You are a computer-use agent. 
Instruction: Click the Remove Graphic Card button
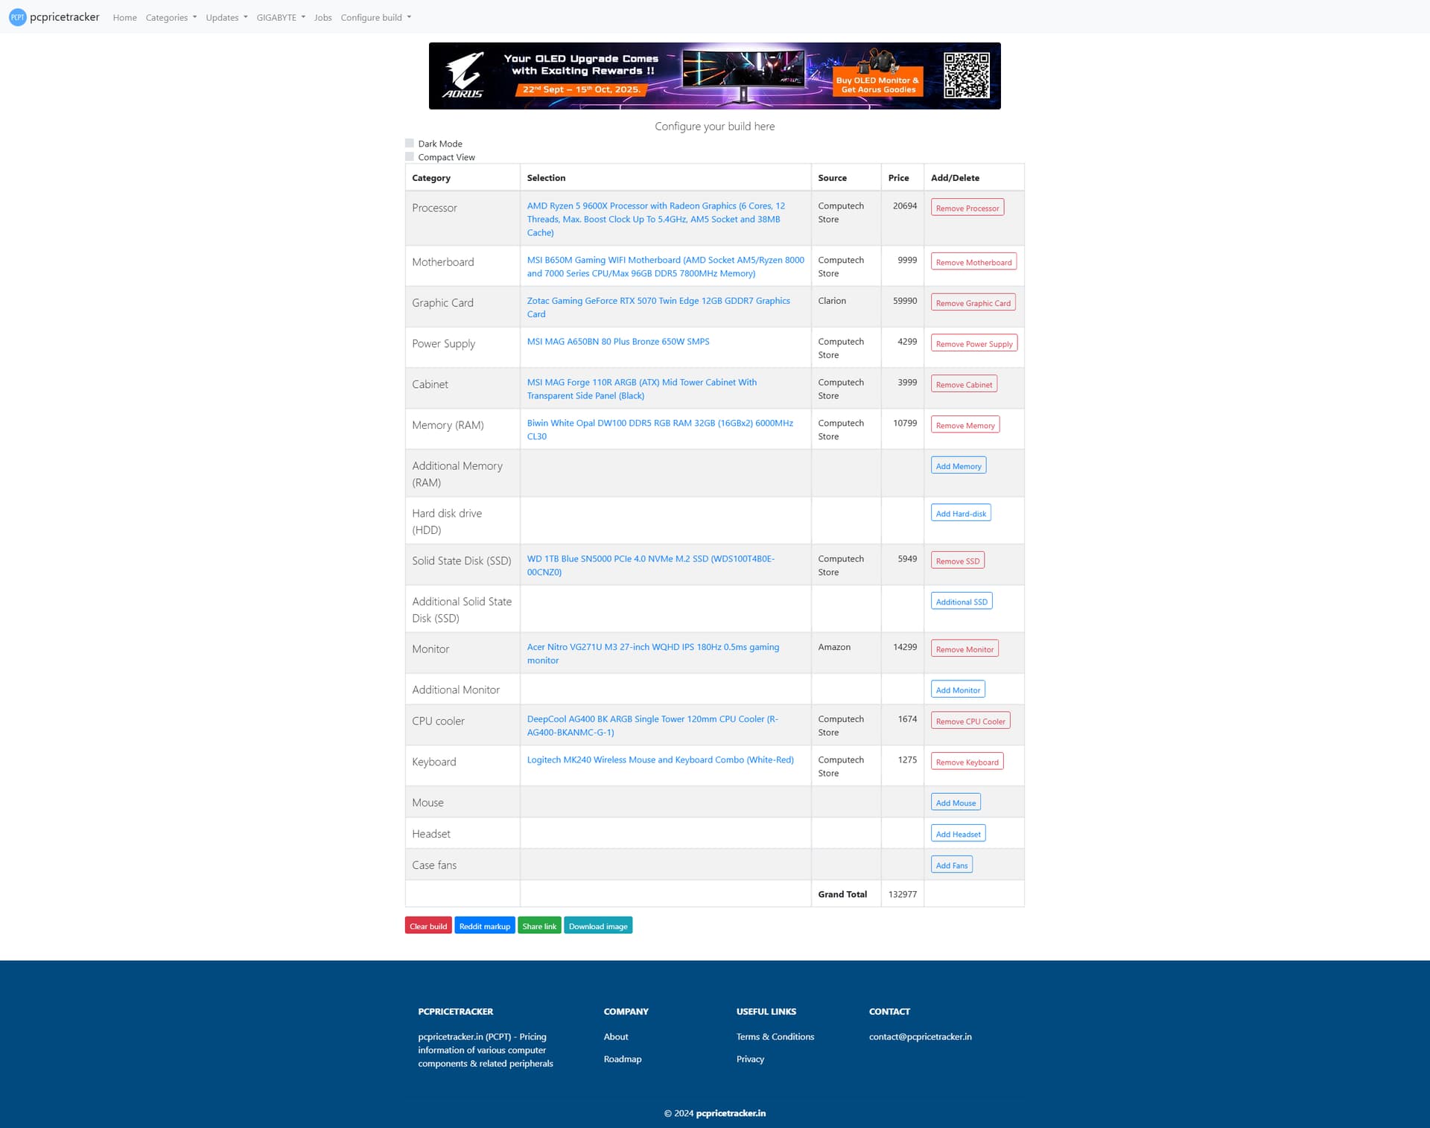973,303
